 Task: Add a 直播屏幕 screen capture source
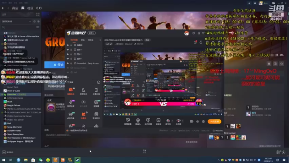pyautogui.click(x=128, y=122)
